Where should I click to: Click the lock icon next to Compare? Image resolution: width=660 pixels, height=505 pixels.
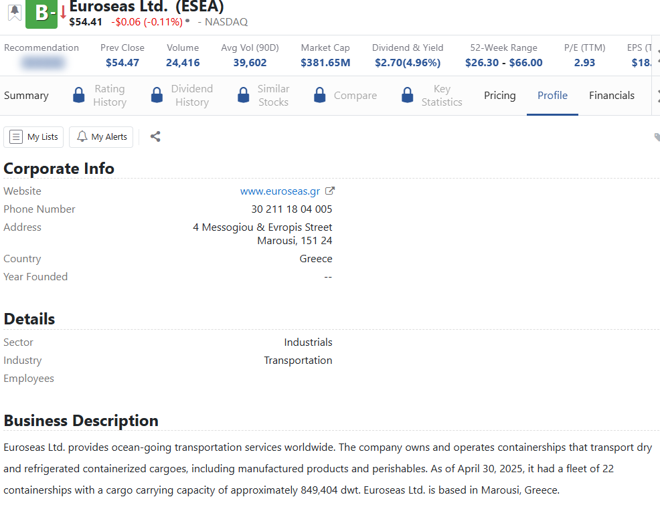pos(319,96)
